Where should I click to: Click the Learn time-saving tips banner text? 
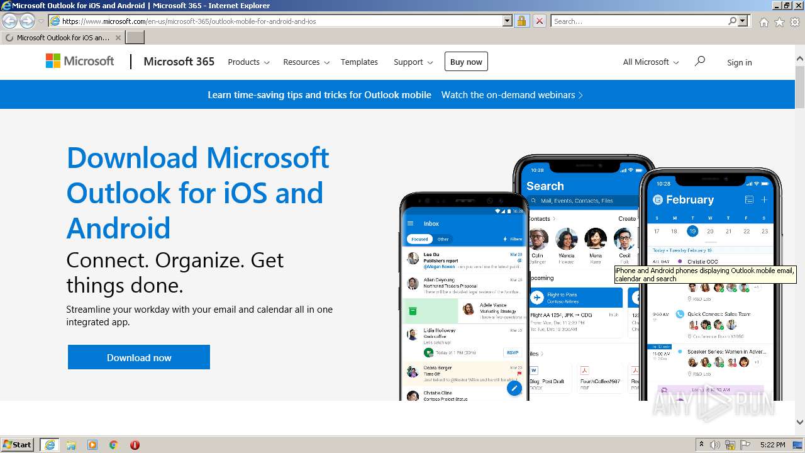pos(319,95)
